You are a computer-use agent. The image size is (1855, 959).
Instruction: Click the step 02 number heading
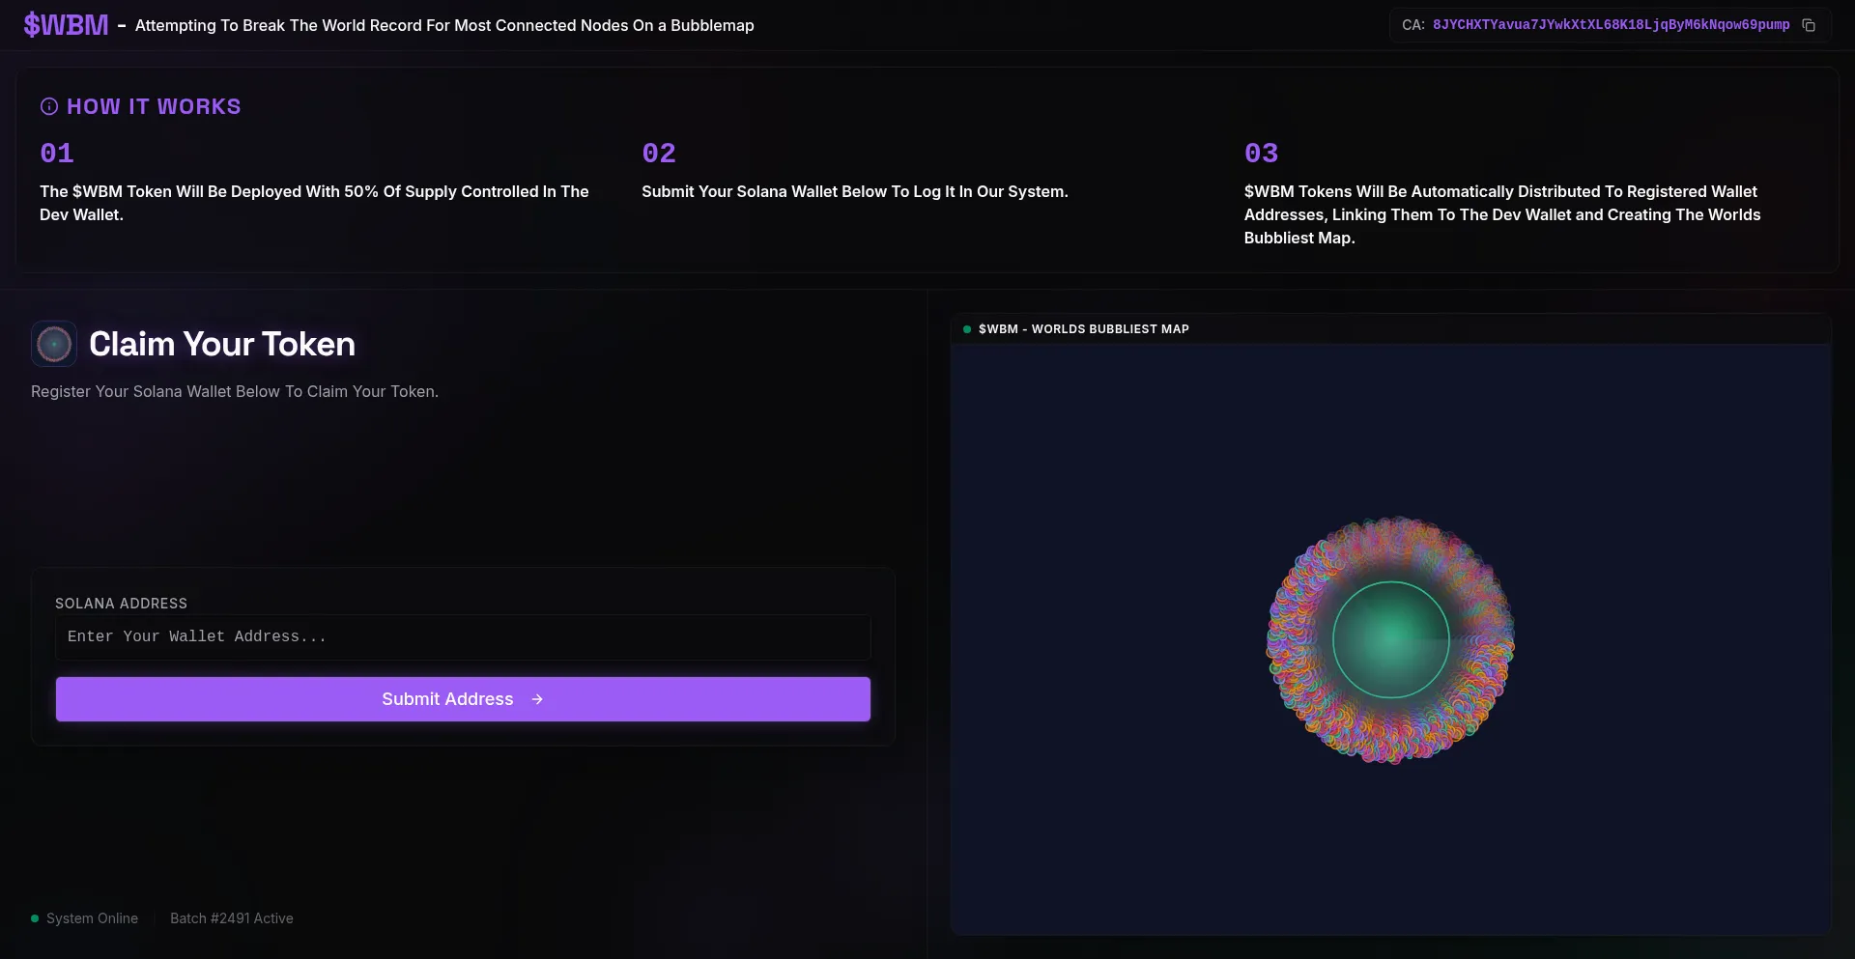click(659, 153)
